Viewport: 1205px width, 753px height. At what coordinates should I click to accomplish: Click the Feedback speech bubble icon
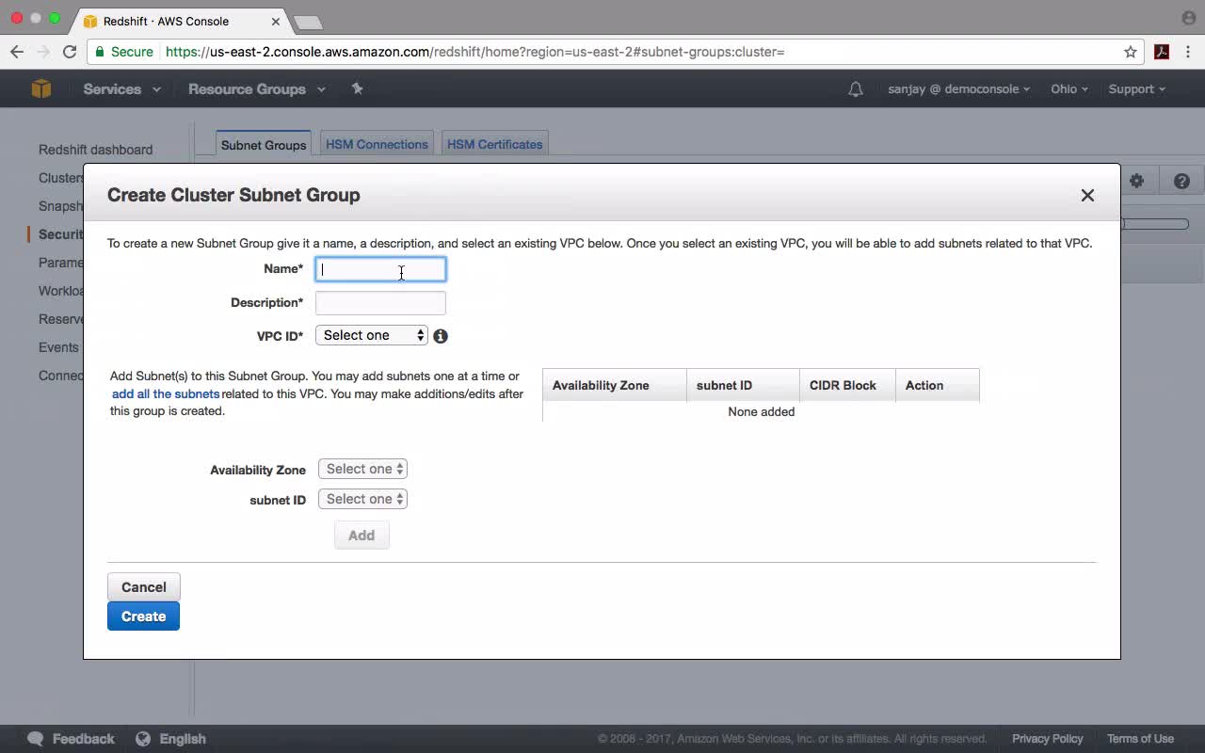click(36, 739)
